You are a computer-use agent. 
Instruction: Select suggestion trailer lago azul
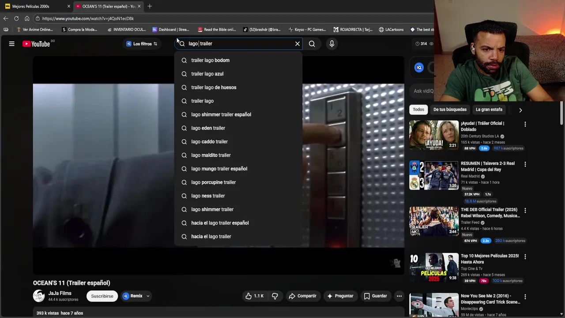tap(238, 74)
